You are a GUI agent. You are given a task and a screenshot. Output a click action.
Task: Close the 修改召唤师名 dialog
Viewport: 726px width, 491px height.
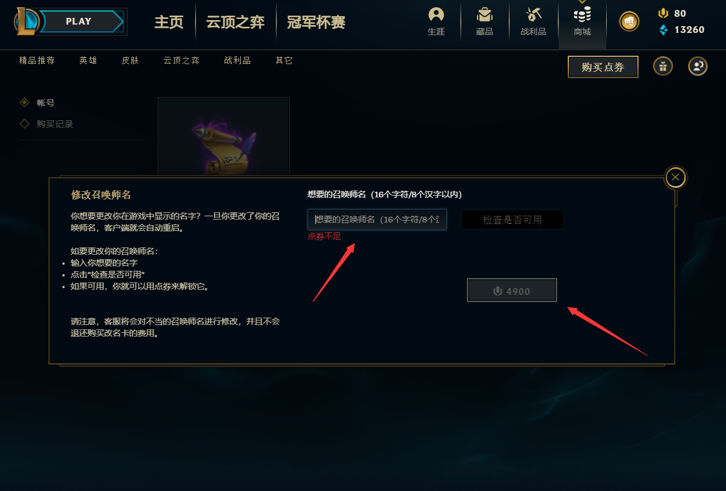point(675,177)
